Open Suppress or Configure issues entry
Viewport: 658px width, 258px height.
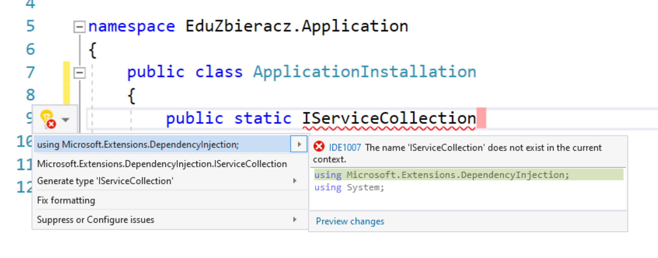96,220
